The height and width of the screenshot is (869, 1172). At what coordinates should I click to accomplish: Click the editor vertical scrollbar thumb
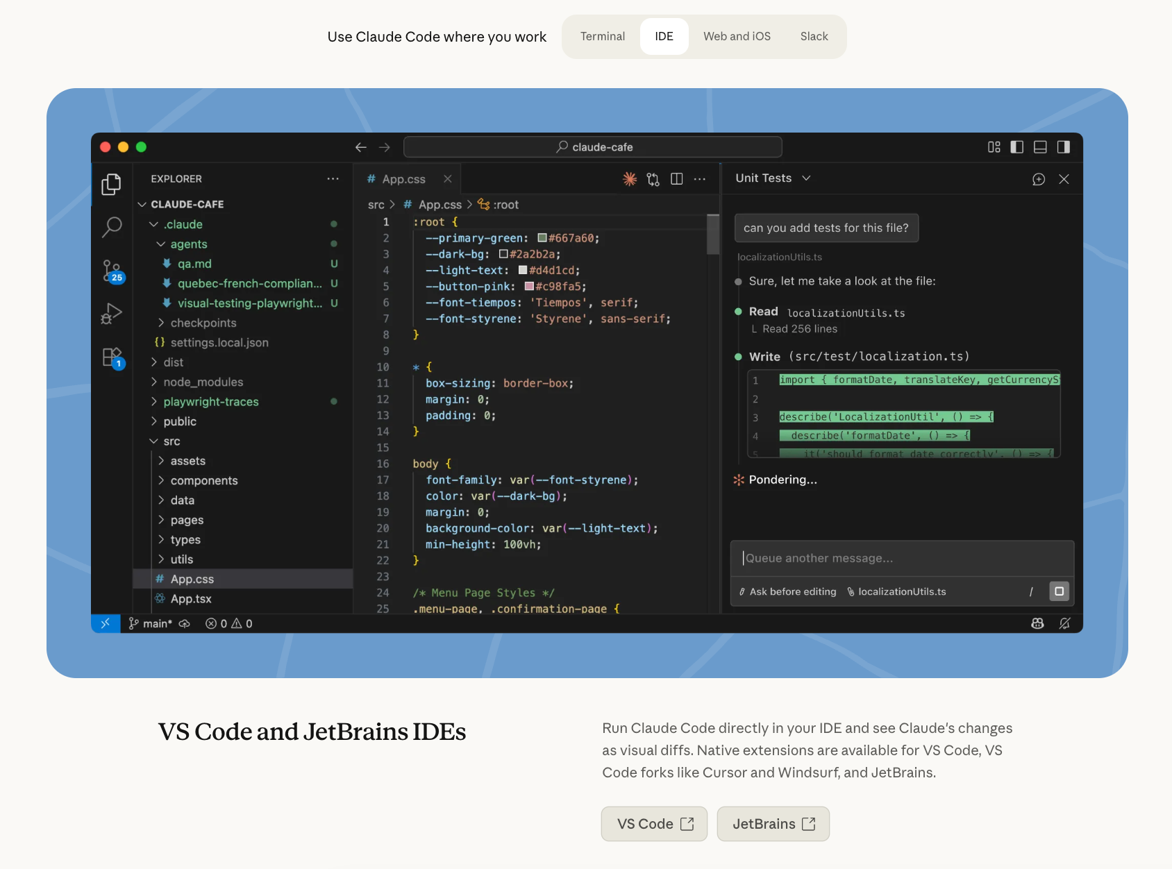pyautogui.click(x=713, y=234)
